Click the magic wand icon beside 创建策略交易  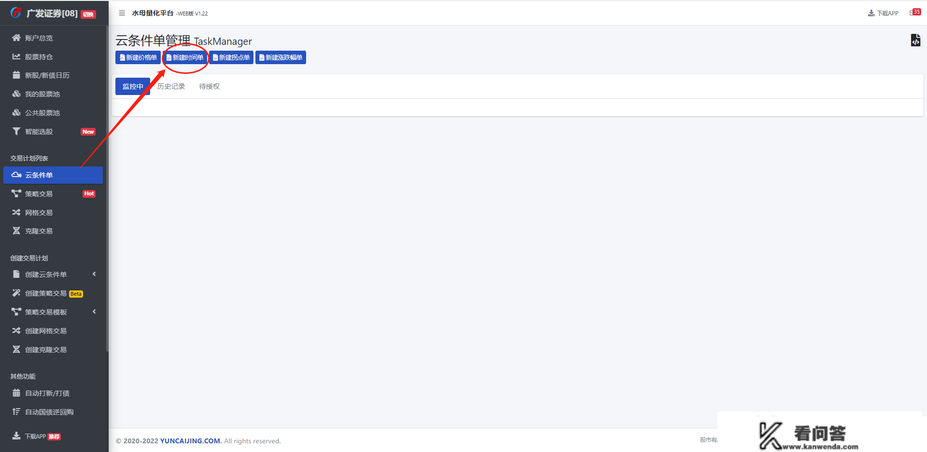tap(16, 293)
